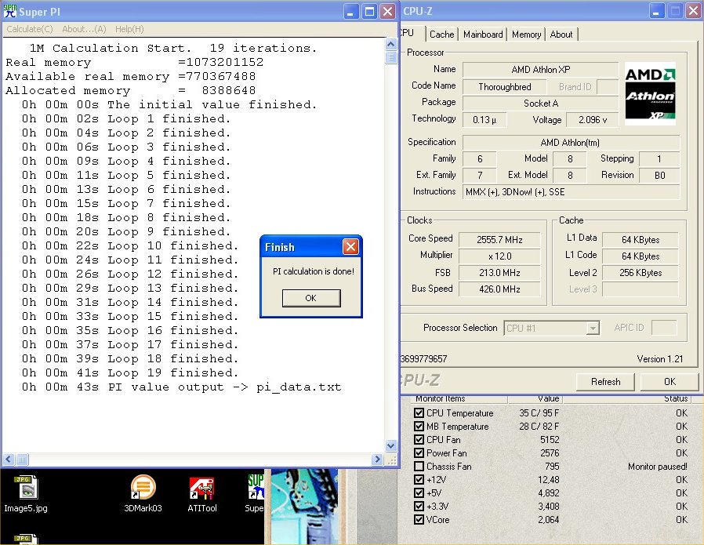
Task: Maximize the Super PI window
Action: coord(369,11)
